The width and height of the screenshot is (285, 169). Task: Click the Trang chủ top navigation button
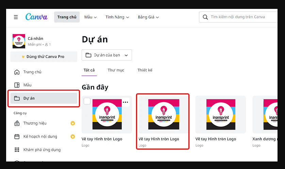pos(67,17)
